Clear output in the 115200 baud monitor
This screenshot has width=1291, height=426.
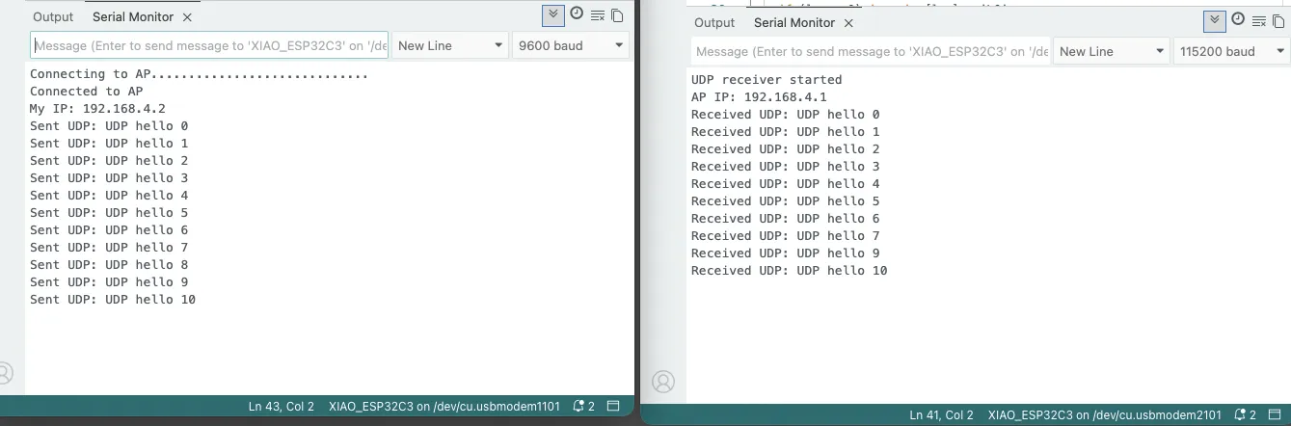[1259, 21]
